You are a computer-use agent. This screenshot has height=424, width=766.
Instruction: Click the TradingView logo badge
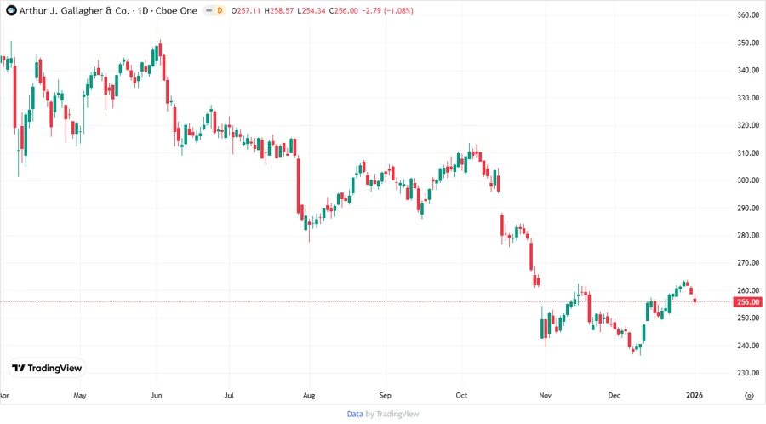(x=47, y=368)
